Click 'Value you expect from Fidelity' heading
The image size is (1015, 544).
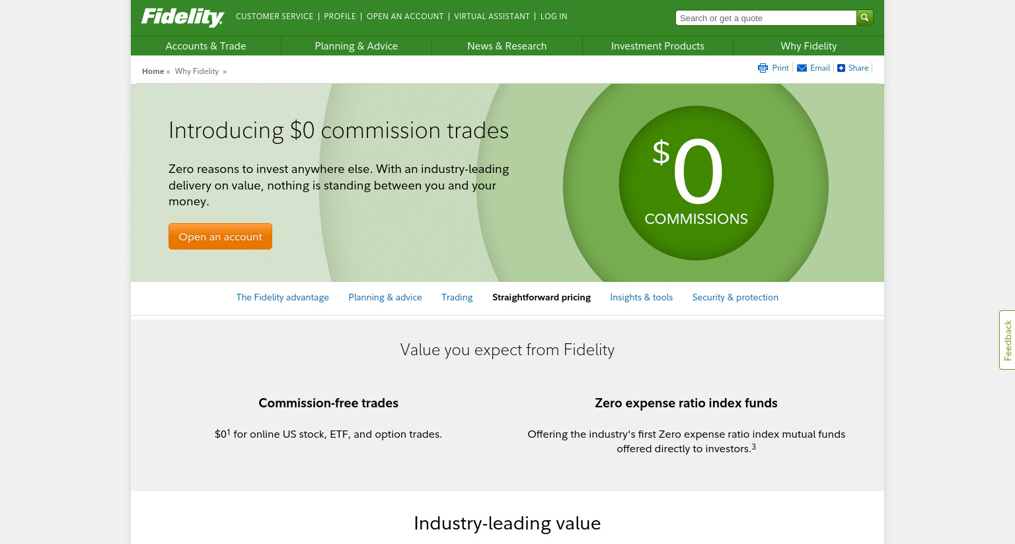pyautogui.click(x=507, y=350)
